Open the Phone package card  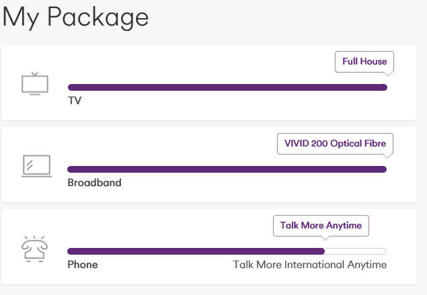pos(209,247)
